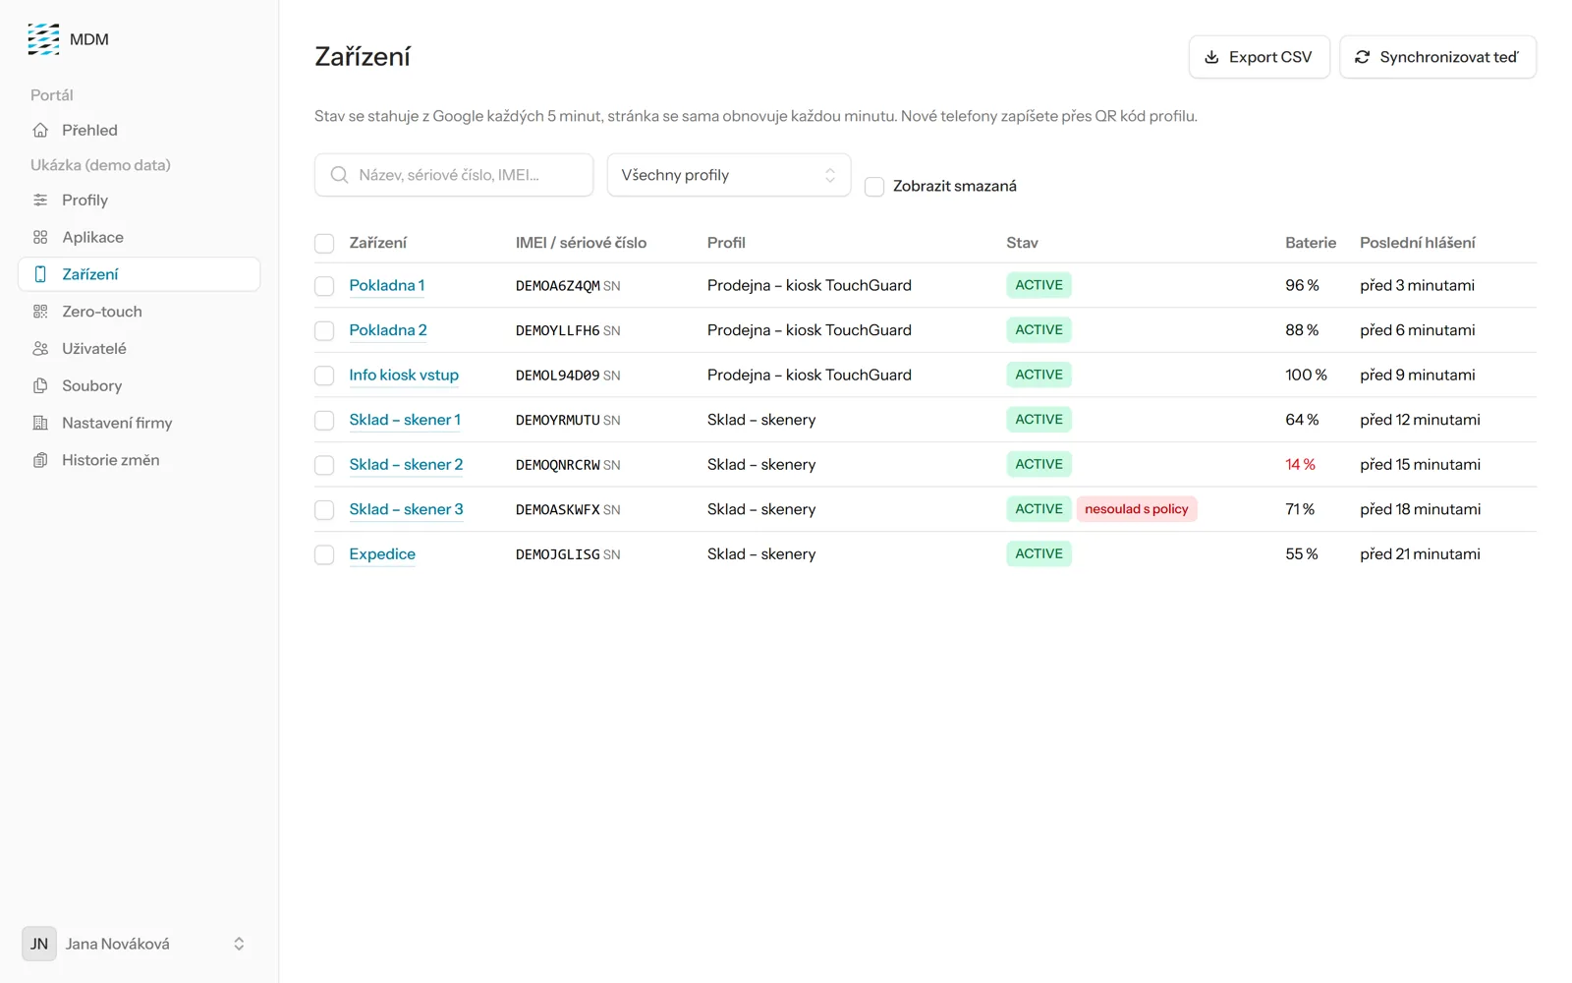Click serial DEMOQNRCRW
The height and width of the screenshot is (983, 1572).
click(x=557, y=465)
